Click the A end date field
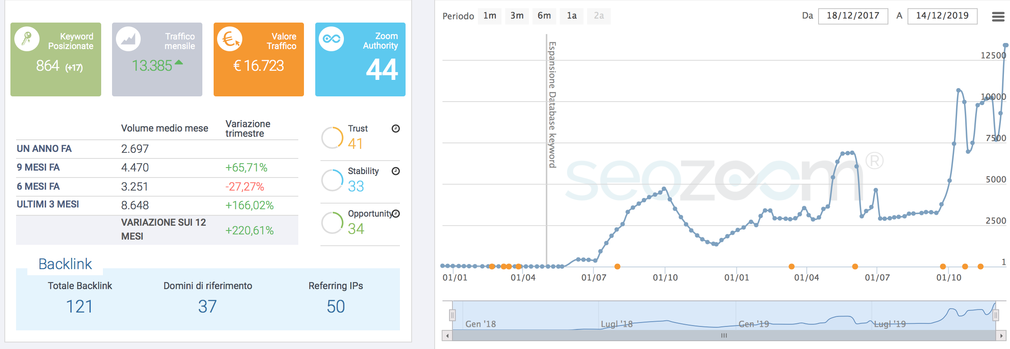Viewport: 1010px width, 349px height. coord(942,16)
